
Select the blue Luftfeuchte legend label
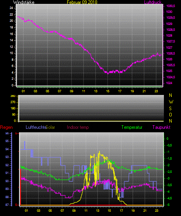(x=36, y=127)
